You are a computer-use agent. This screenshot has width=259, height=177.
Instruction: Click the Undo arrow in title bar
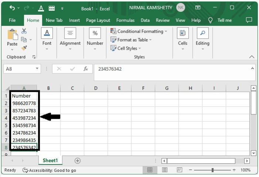[x=12, y=8]
